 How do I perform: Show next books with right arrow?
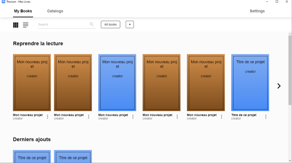tap(279, 86)
